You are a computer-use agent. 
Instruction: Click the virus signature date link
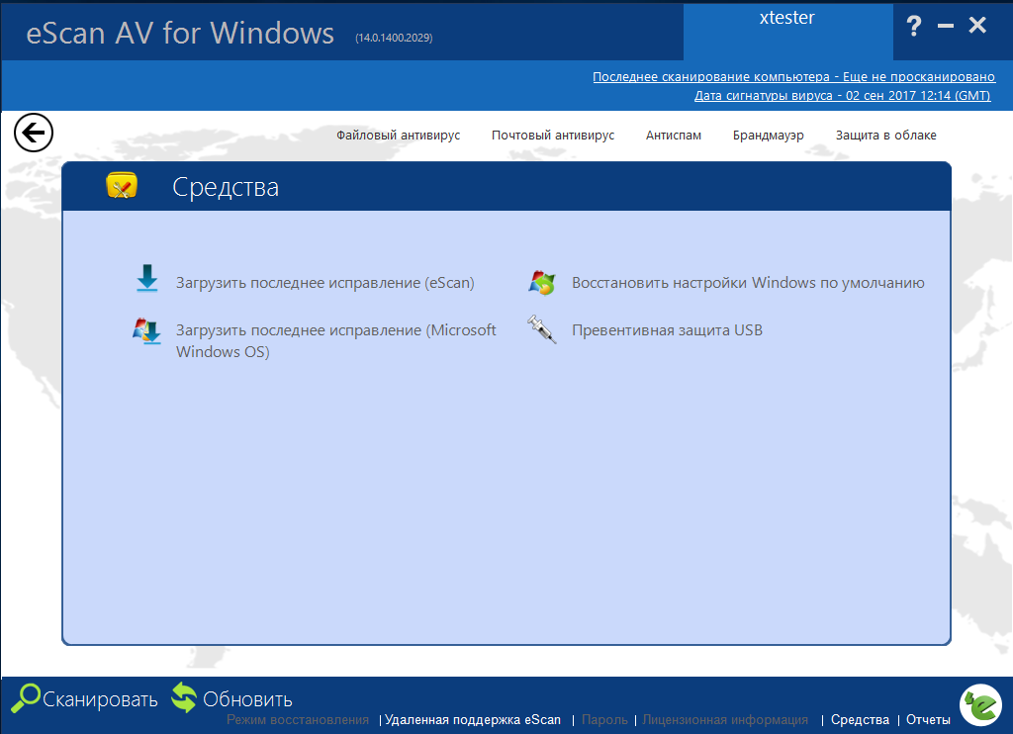coord(842,96)
